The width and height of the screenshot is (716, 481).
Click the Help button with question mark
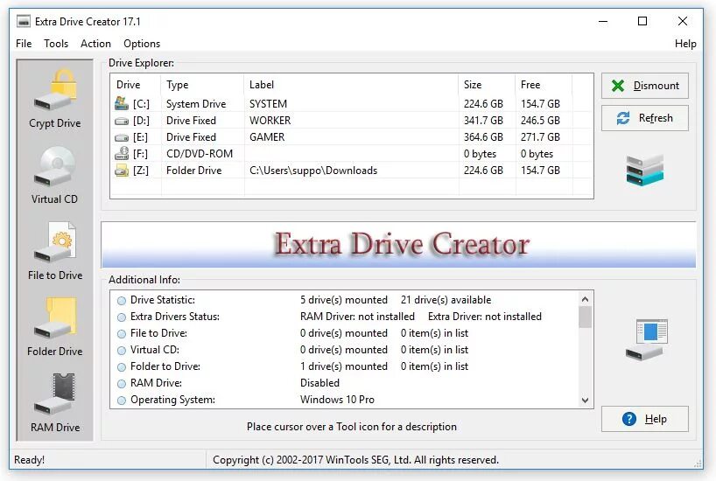[645, 419]
